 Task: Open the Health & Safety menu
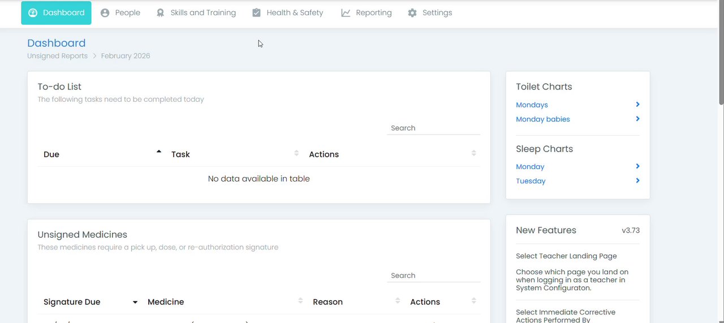[295, 13]
